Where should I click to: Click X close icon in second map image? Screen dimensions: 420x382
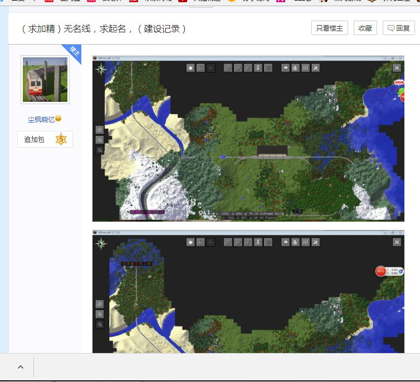point(397,243)
